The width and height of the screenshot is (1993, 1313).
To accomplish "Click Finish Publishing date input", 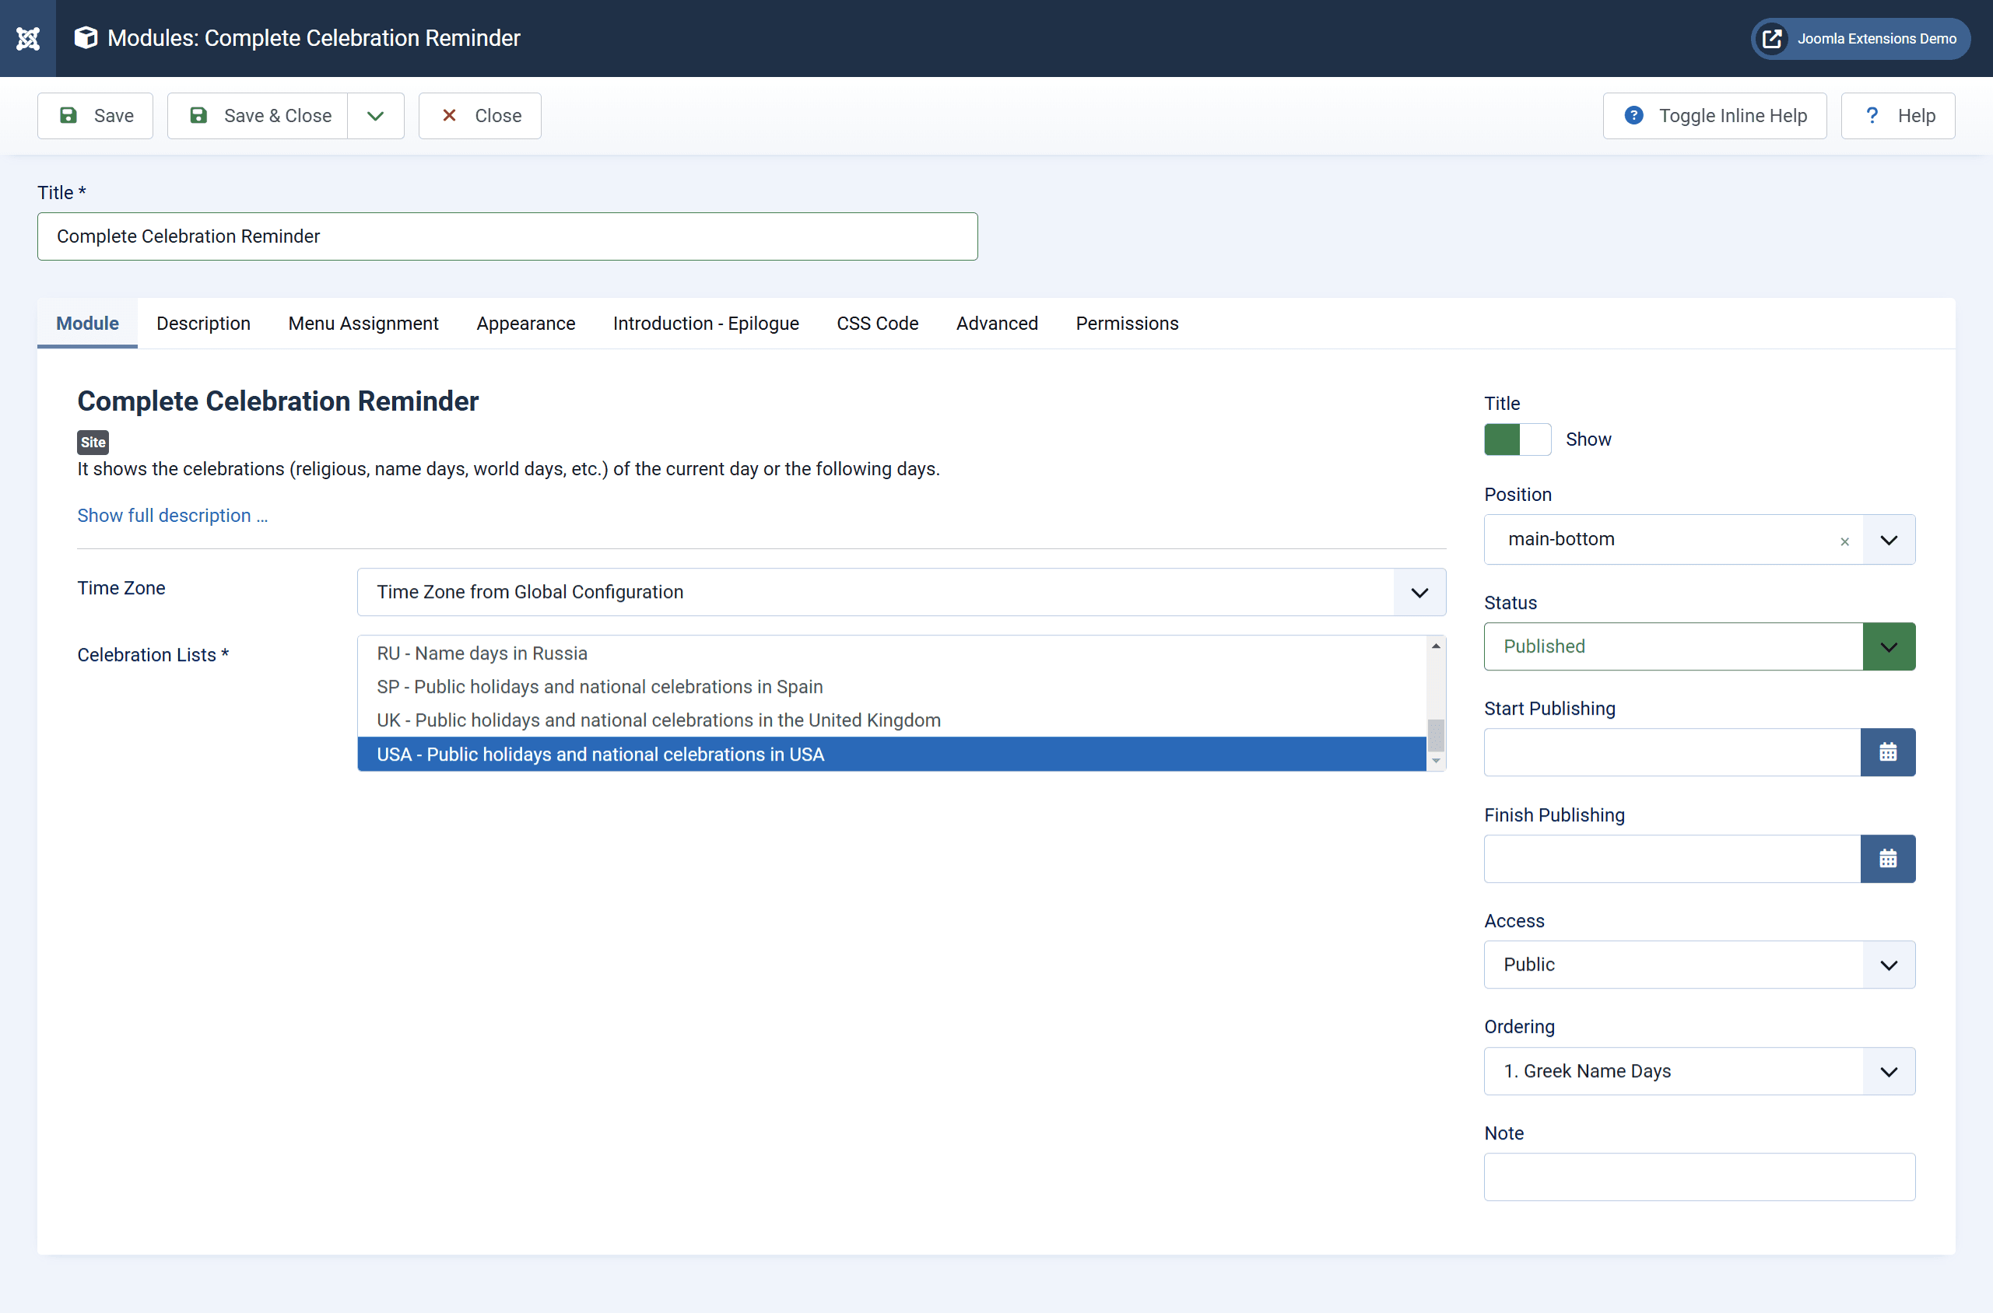I will (x=1672, y=858).
